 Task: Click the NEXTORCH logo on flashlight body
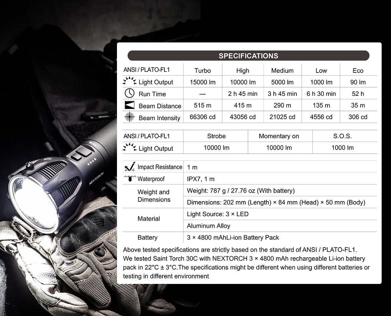[x=96, y=178]
